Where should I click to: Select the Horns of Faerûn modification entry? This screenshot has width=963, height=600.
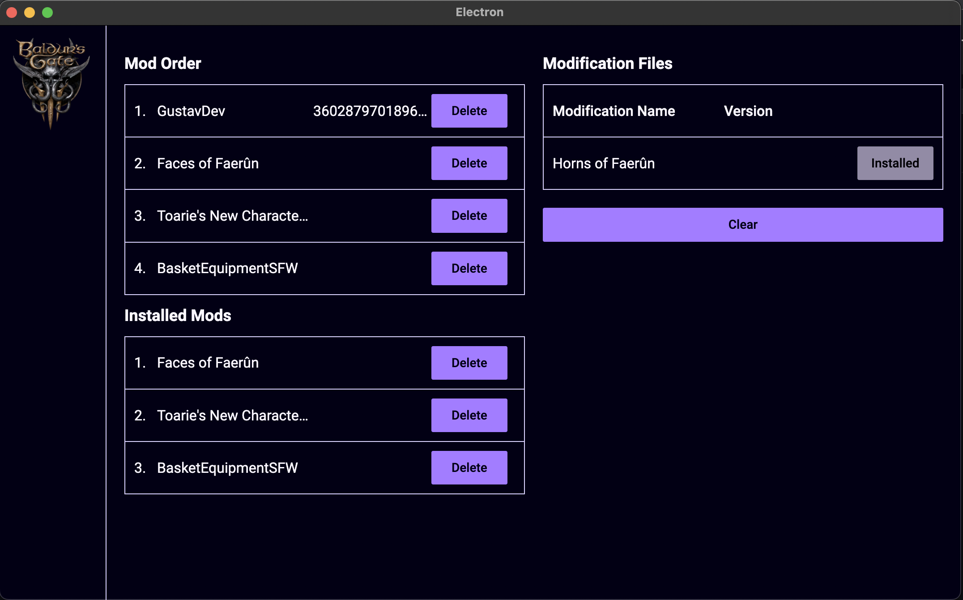pyautogui.click(x=604, y=163)
